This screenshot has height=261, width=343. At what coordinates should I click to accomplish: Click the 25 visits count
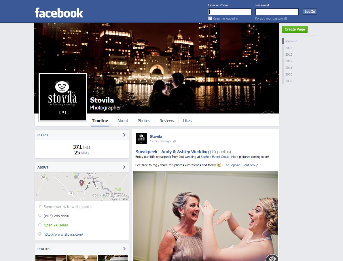[x=82, y=153]
